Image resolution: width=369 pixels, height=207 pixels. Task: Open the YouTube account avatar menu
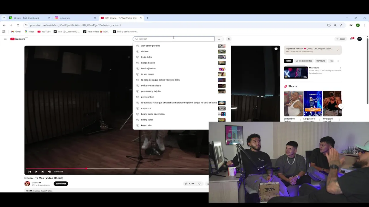pos(359,39)
